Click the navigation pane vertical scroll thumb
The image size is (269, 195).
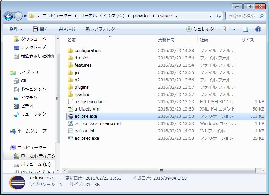[x=58, y=98]
